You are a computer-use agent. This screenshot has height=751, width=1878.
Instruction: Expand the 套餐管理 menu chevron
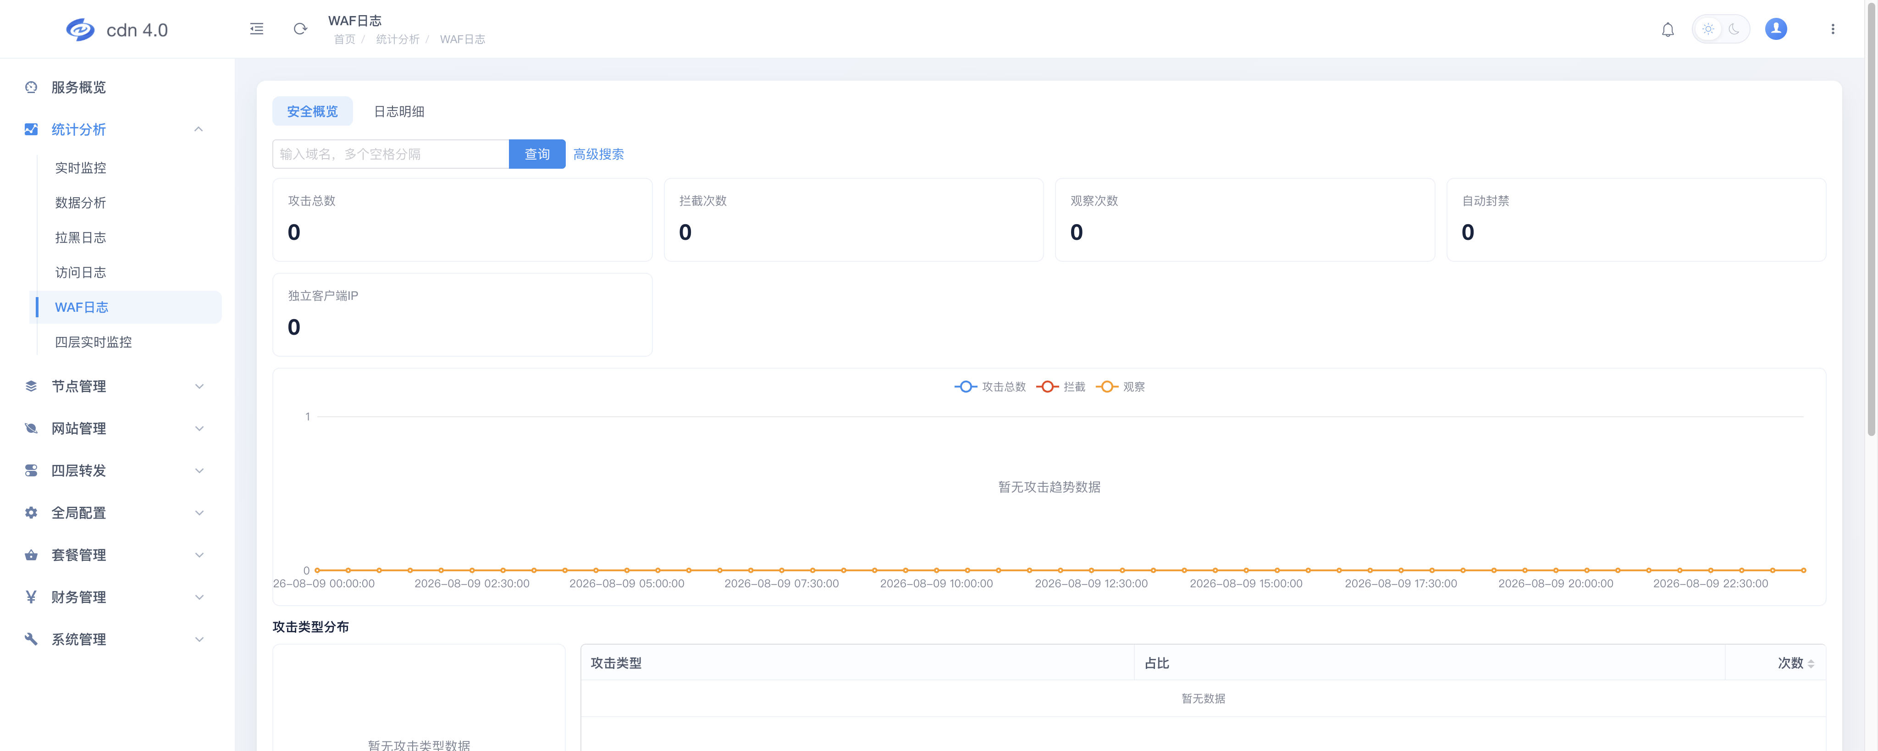[199, 556]
